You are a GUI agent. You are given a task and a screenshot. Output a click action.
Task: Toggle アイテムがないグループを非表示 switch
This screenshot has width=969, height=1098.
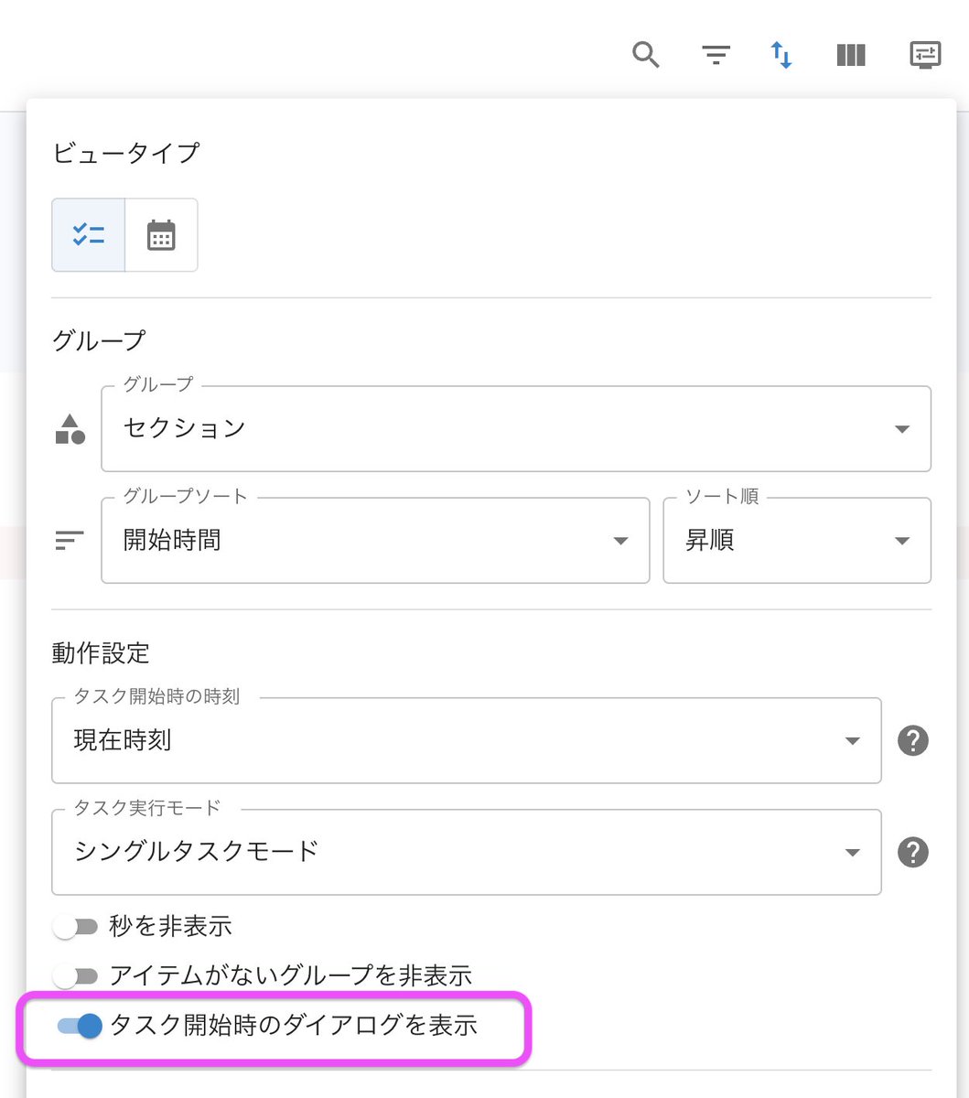coord(75,976)
